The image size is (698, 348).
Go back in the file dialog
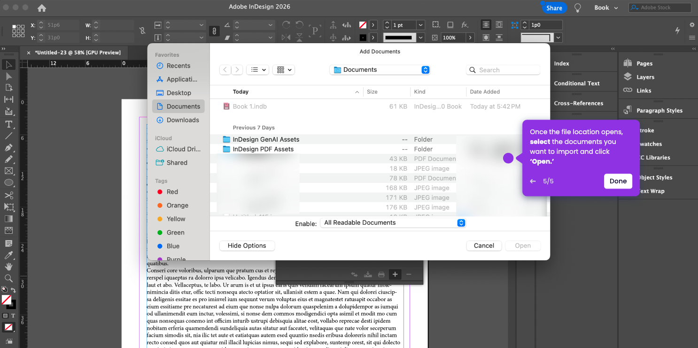[x=225, y=70]
